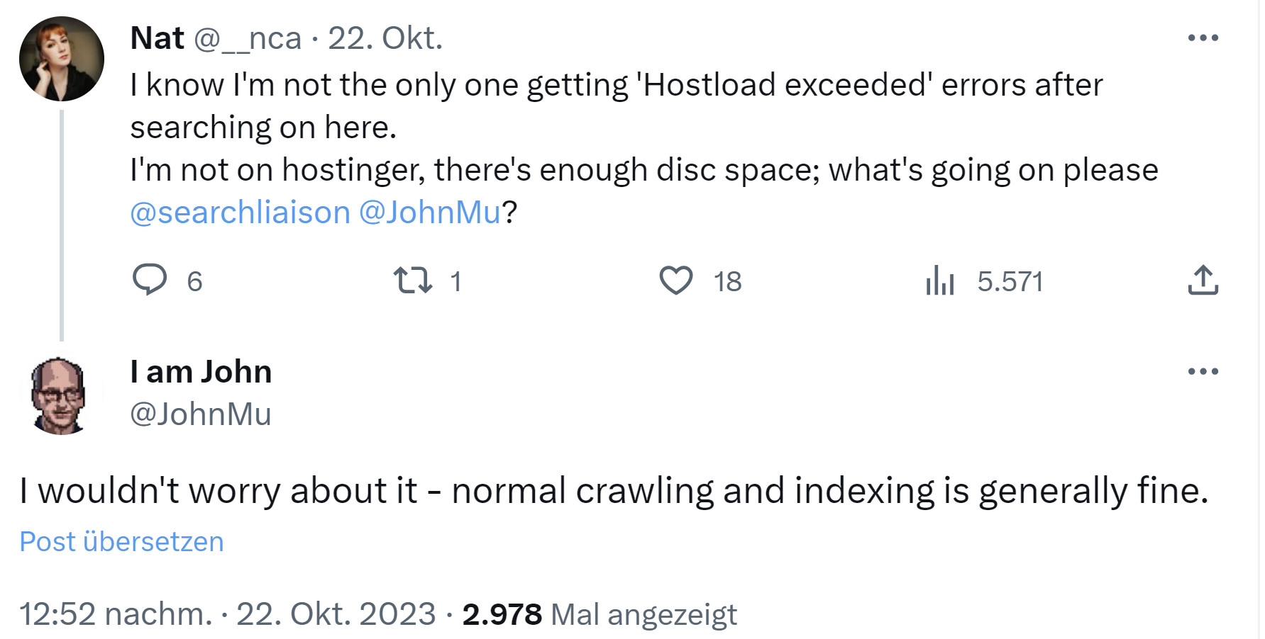Viewport: 1265px width, 639px height.
Task: Open Nat's display name
Action: [157, 38]
